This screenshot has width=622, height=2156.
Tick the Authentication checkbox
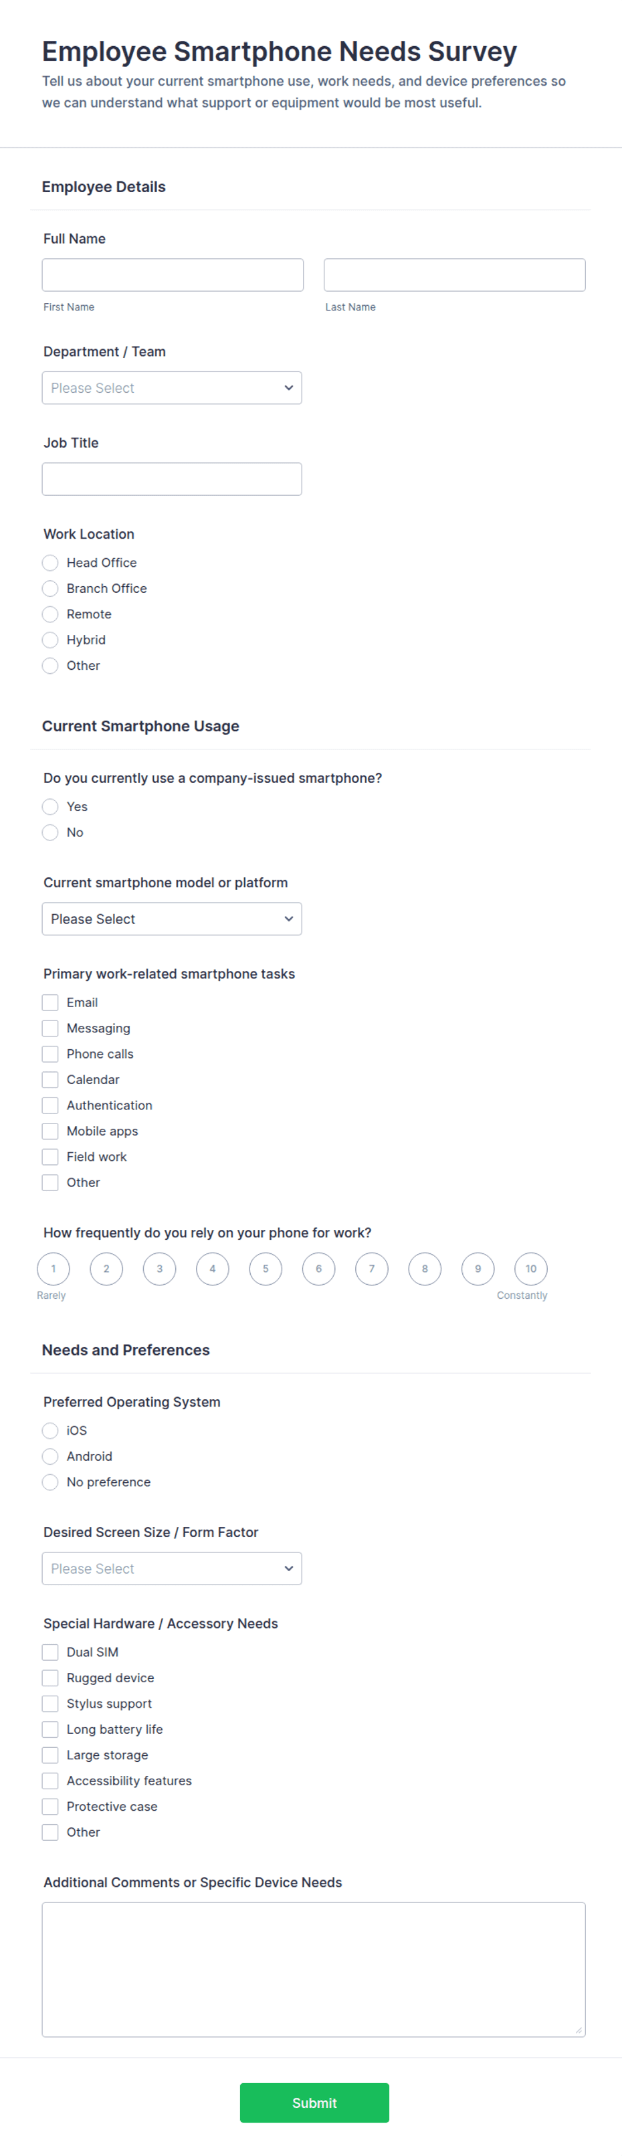point(50,1105)
